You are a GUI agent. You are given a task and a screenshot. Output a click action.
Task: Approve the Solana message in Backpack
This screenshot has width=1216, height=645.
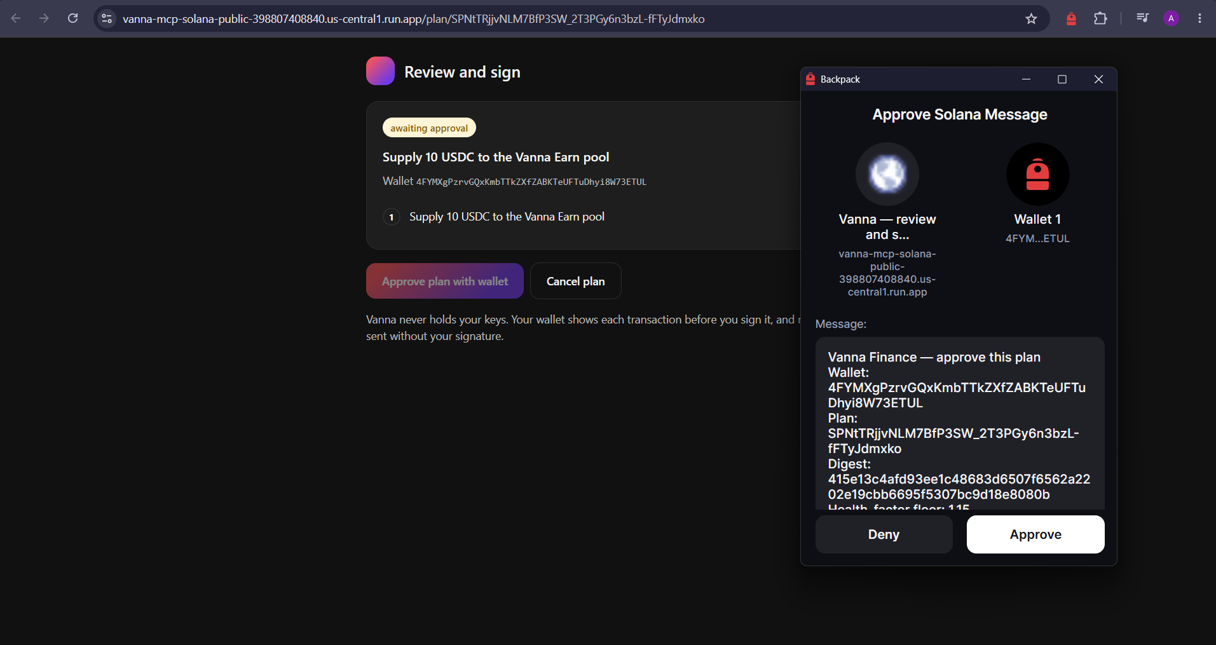(x=1035, y=534)
